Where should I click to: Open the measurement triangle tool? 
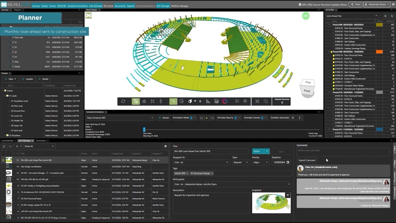point(208,101)
